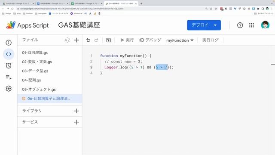
Task: Add a new file with plus icon
Action: (76, 40)
